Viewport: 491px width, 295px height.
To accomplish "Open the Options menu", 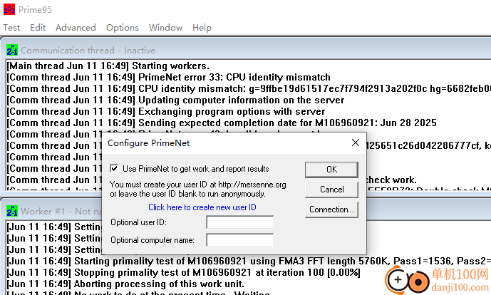I will 123,28.
